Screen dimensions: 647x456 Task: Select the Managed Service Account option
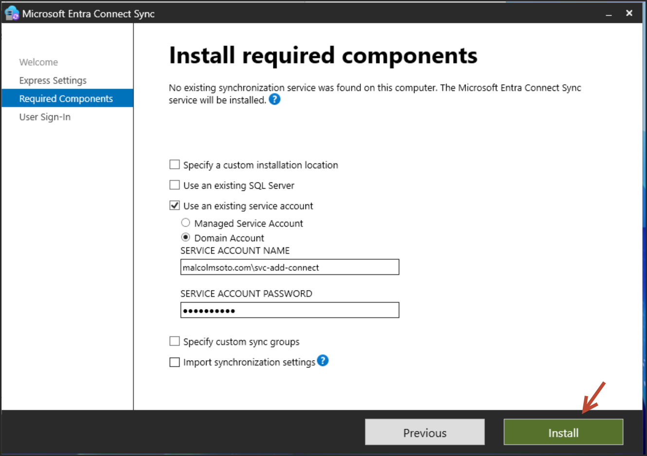185,223
